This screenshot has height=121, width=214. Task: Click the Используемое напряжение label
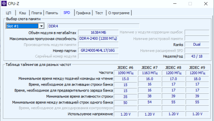(x=90, y=114)
